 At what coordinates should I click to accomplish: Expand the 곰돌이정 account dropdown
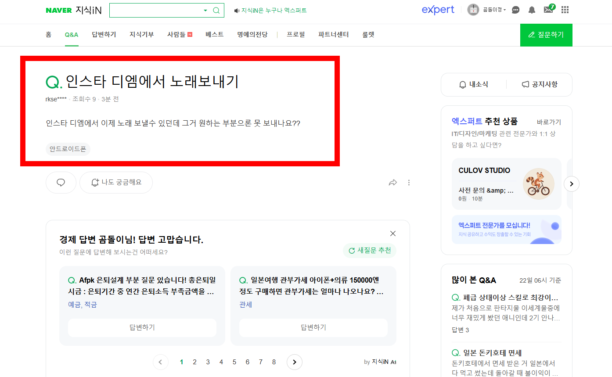click(494, 10)
